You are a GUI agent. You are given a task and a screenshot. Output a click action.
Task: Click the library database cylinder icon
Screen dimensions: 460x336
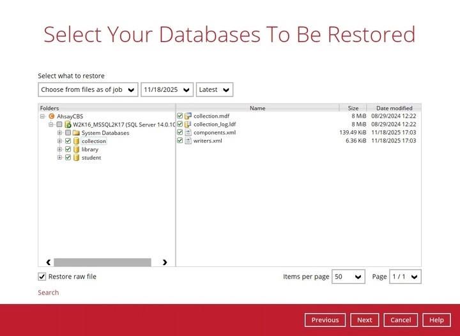pyautogui.click(x=76, y=149)
